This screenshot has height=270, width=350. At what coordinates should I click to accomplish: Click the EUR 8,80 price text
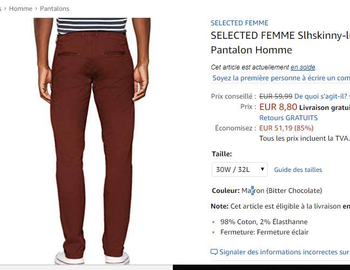click(x=278, y=107)
